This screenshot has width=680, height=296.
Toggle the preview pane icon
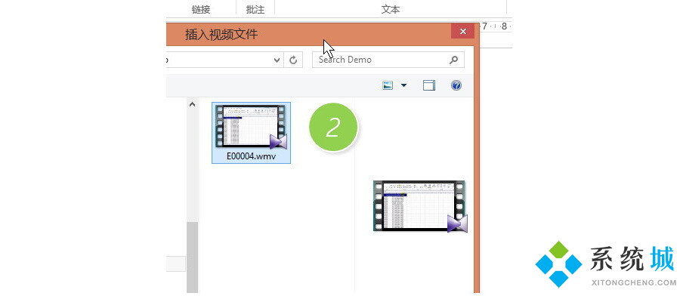pyautogui.click(x=429, y=85)
